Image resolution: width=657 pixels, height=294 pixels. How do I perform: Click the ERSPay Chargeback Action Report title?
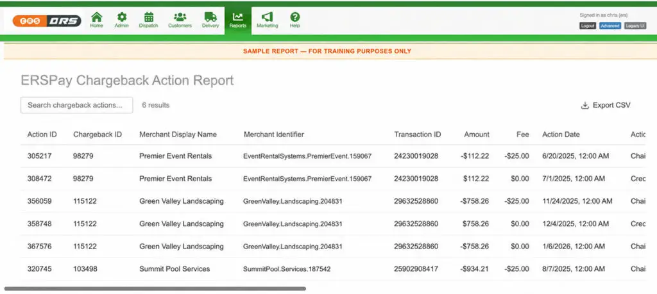click(x=128, y=80)
